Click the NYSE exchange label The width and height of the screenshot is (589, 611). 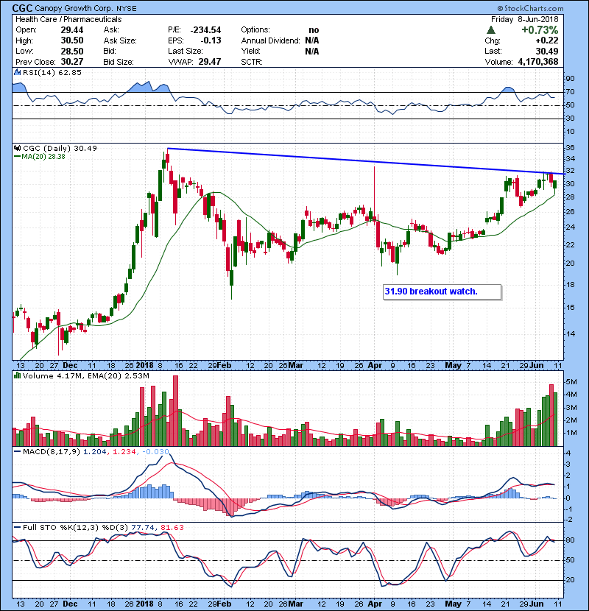[126, 9]
